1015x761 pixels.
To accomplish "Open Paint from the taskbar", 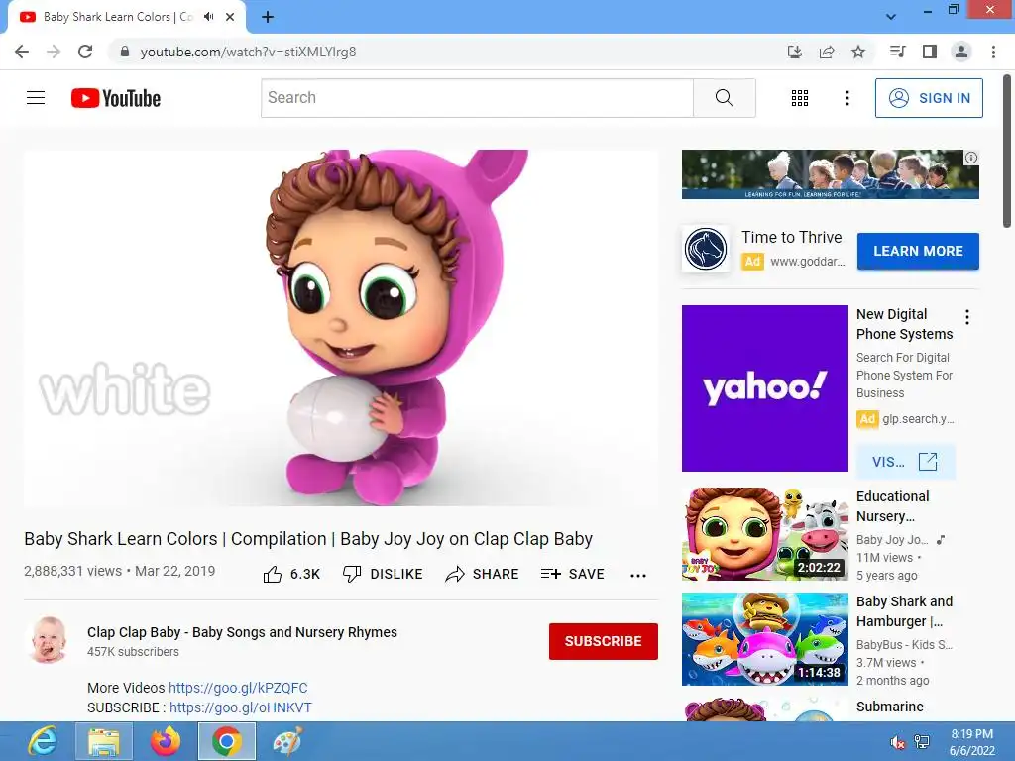I will [287, 741].
